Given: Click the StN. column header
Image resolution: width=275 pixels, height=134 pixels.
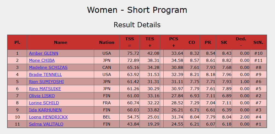Looking at the screenshot, I should pos(258,42).
